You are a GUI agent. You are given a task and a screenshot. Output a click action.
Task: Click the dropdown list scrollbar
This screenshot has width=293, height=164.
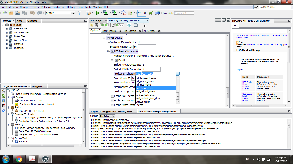click(x=178, y=90)
